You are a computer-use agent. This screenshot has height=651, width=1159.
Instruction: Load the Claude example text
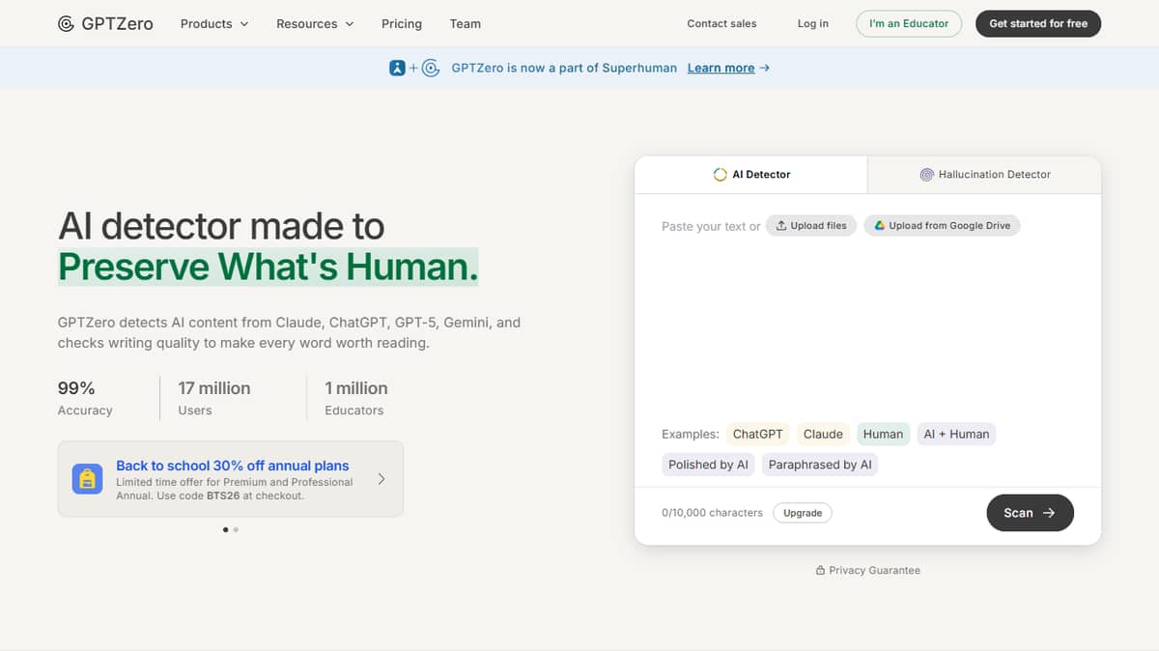823,435
